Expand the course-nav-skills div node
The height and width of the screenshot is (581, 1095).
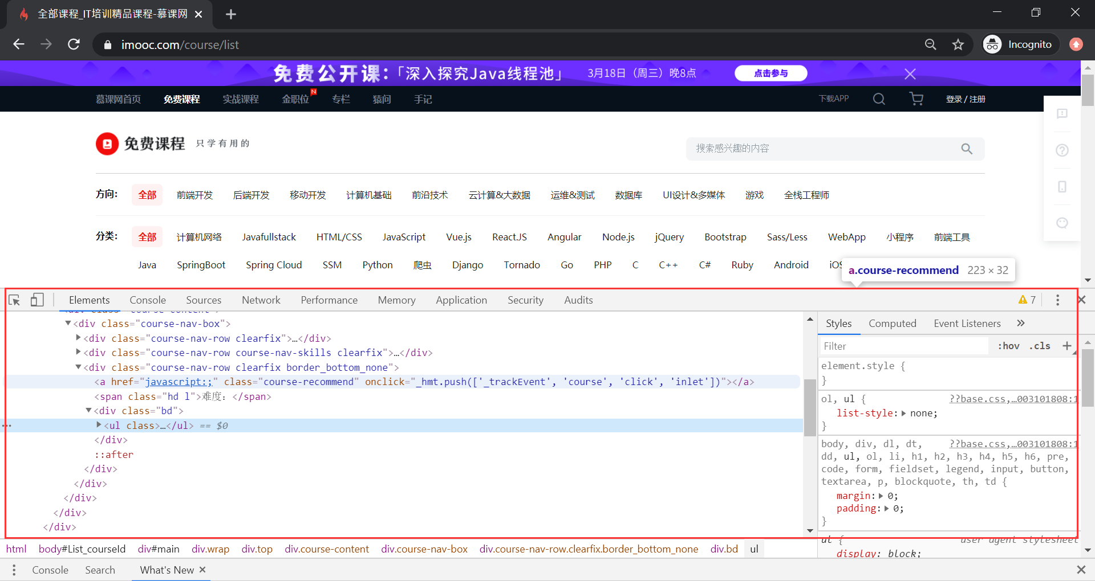click(x=78, y=353)
